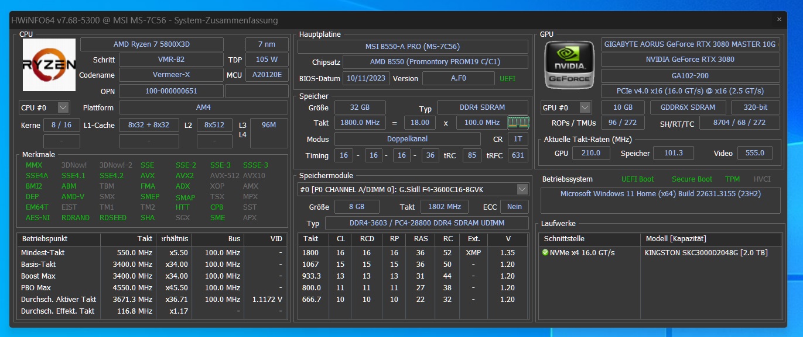This screenshot has height=337, width=803.
Task: Click the BIOS version A.F0 field
Action: point(459,78)
